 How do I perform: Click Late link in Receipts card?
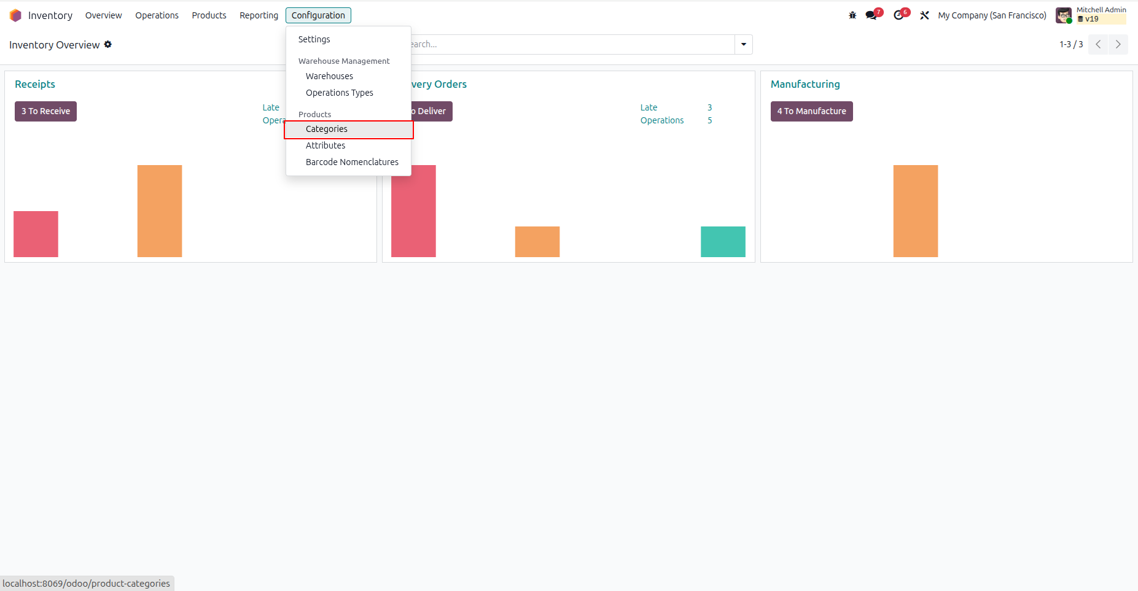[x=271, y=107]
